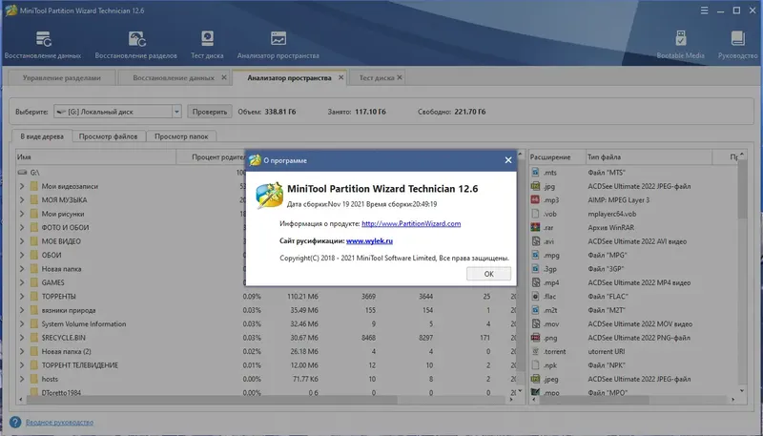Switch to Управление разделами tab
The height and width of the screenshot is (436, 763).
[62, 77]
